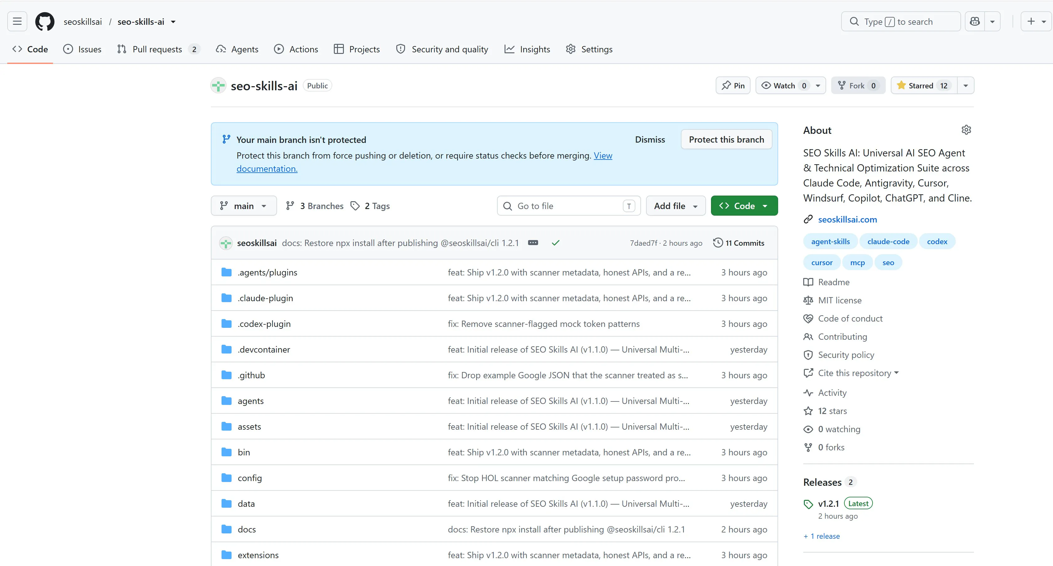The image size is (1053, 566).
Task: Open commit hash 7daed7f
Action: 644,243
